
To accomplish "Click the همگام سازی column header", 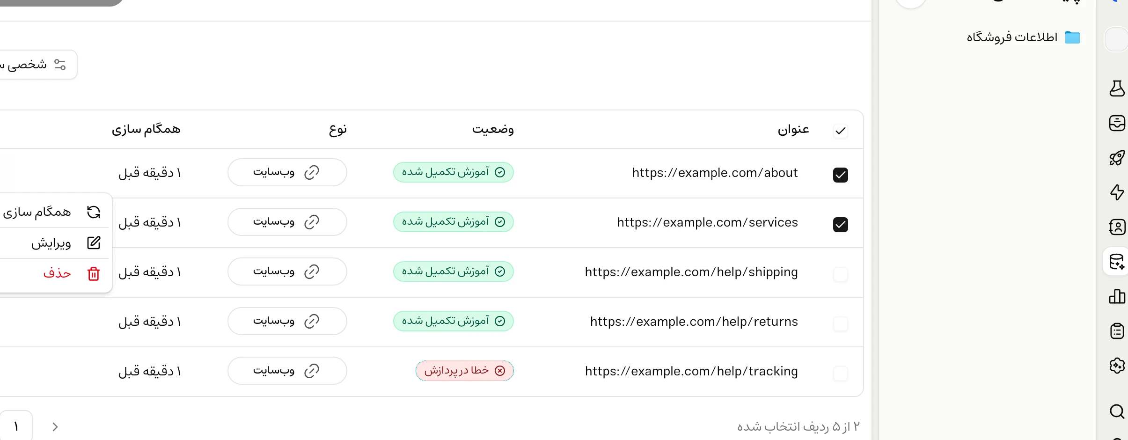I will (x=146, y=130).
